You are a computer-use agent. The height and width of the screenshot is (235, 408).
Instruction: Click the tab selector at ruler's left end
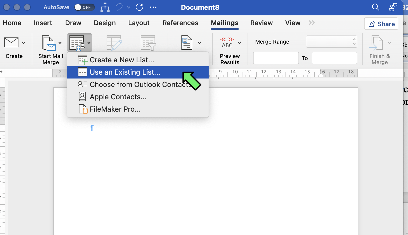tap(1, 72)
